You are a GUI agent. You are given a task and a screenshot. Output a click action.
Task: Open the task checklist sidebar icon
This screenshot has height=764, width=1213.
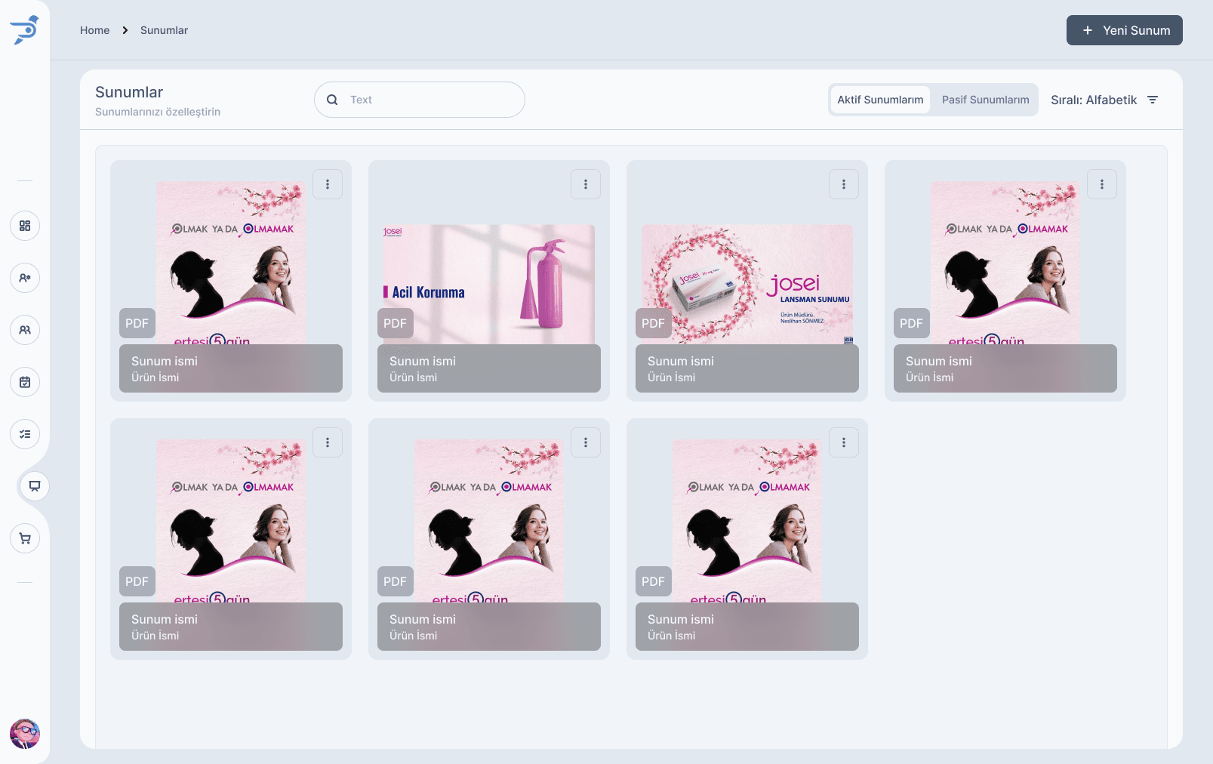[25, 434]
